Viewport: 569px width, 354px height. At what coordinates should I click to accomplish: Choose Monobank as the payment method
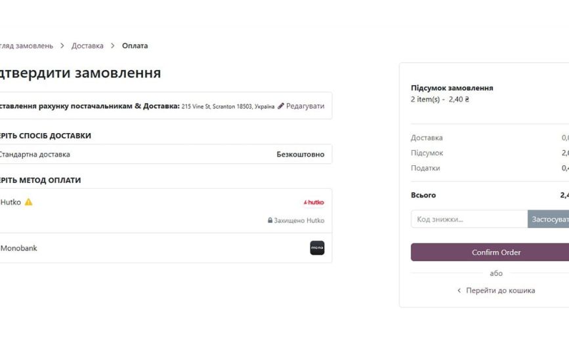tap(19, 248)
